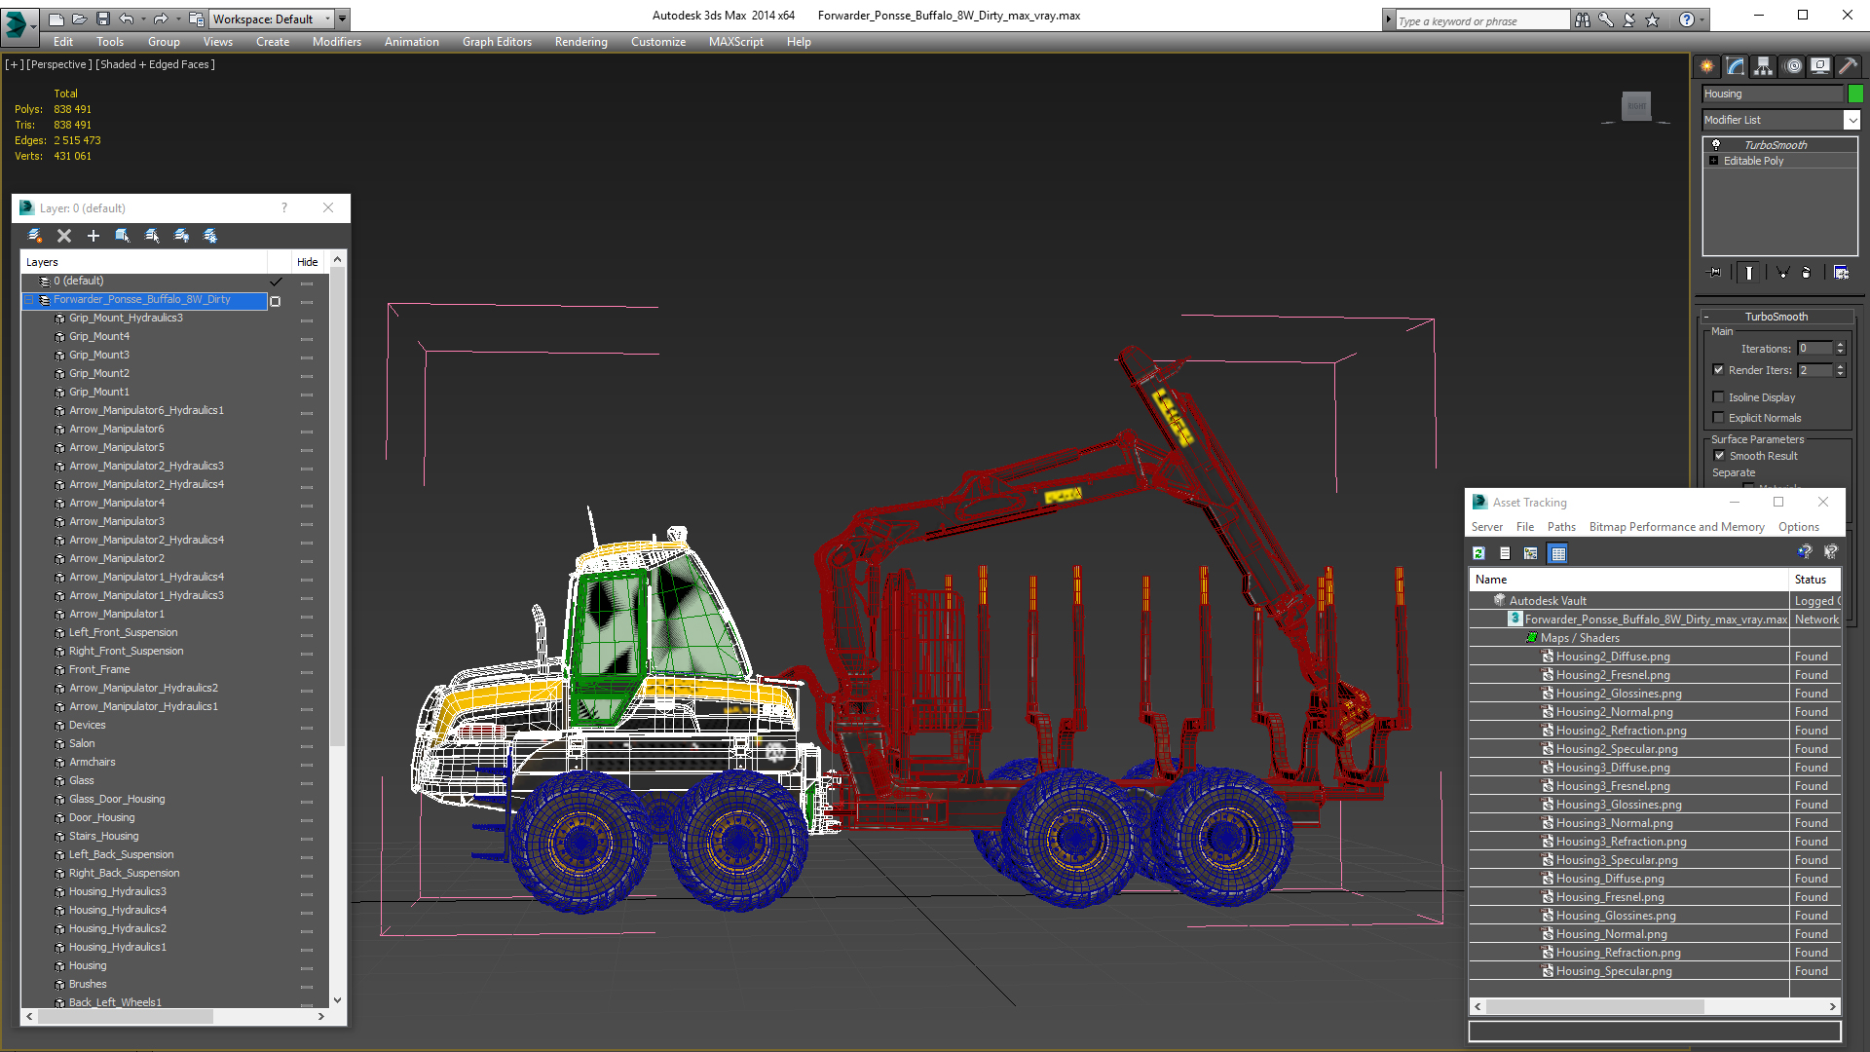Open the Modifiers menu
This screenshot has height=1052, width=1870.
337,42
